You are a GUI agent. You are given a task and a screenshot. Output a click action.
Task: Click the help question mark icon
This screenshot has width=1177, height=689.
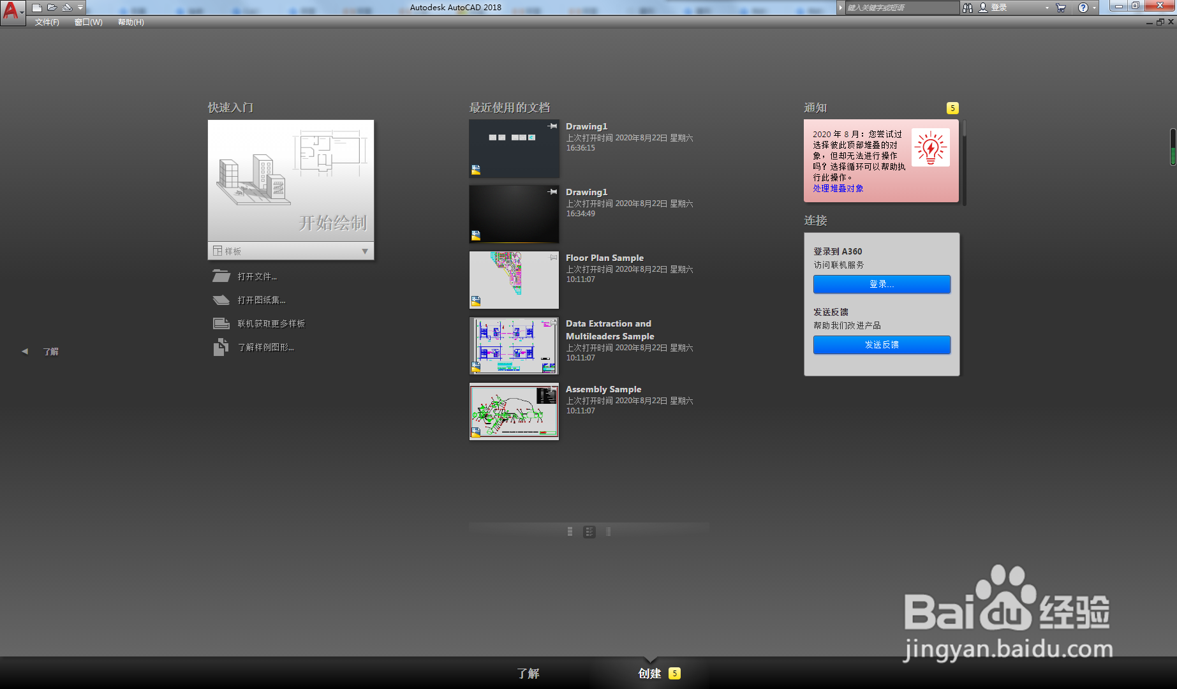[x=1083, y=8]
